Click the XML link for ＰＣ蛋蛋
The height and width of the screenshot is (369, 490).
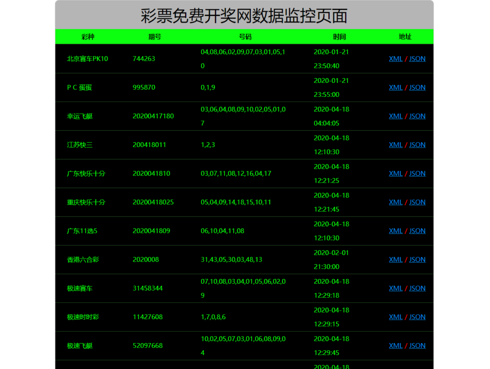click(x=396, y=87)
